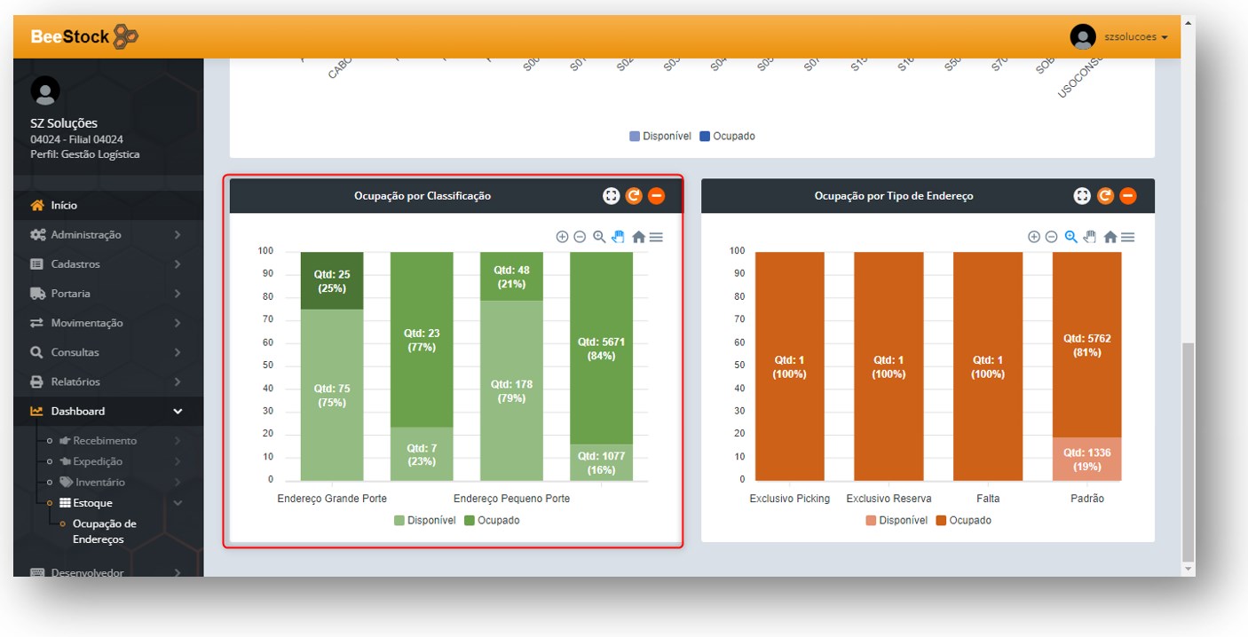The height and width of the screenshot is (637, 1248).
Task: Open the szsolucoes user dropdown
Action: pos(1119,37)
